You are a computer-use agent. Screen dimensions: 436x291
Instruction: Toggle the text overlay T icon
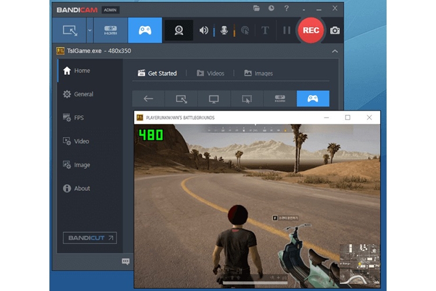[x=265, y=30]
